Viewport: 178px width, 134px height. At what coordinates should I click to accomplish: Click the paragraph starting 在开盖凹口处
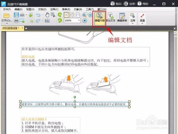coord(48,49)
